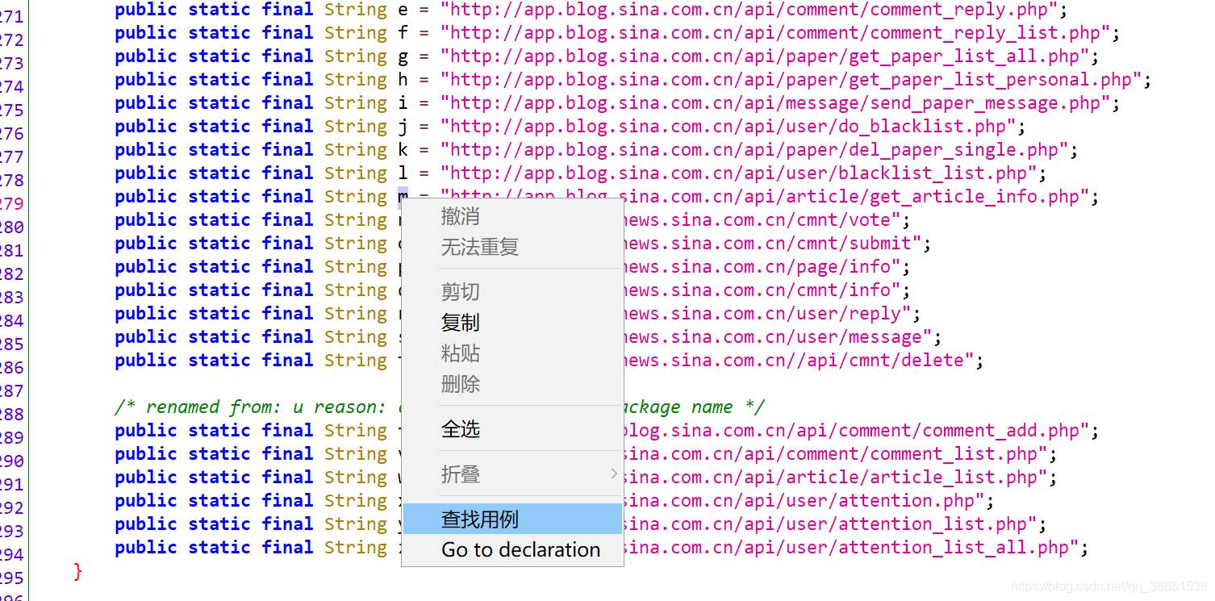
Task: Click the do_blacklist.php URL string
Action: pyautogui.click(x=728, y=127)
